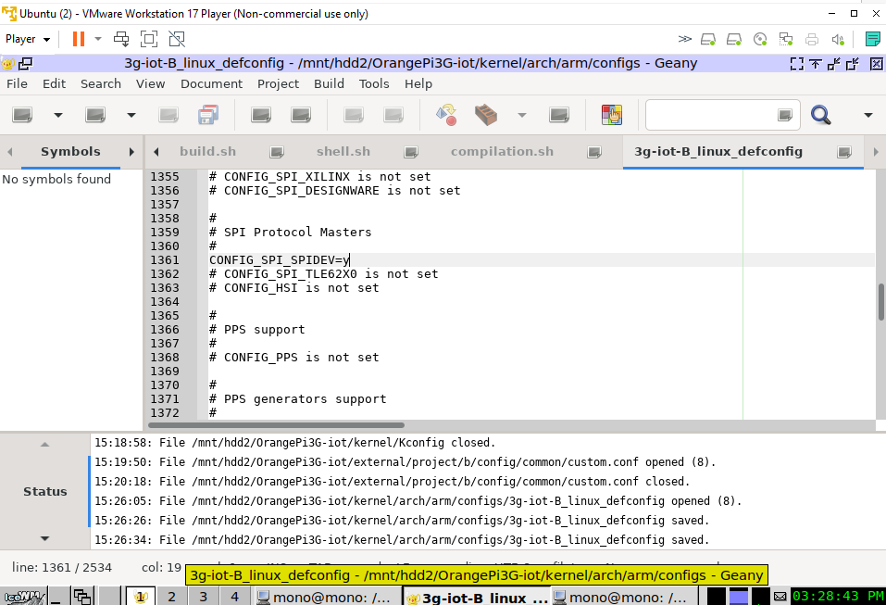Screen dimensions: 886x605
Task: Run Compile from the toolbar
Action: [x=446, y=115]
